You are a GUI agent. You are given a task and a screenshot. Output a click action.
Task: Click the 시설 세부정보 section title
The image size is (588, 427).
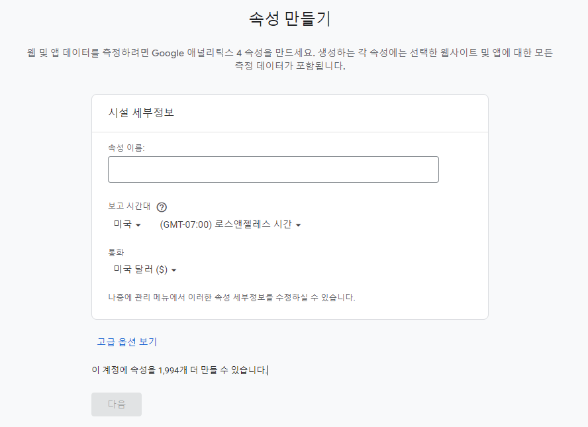(x=141, y=113)
